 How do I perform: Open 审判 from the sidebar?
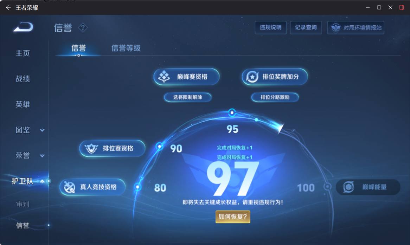tap(23, 204)
